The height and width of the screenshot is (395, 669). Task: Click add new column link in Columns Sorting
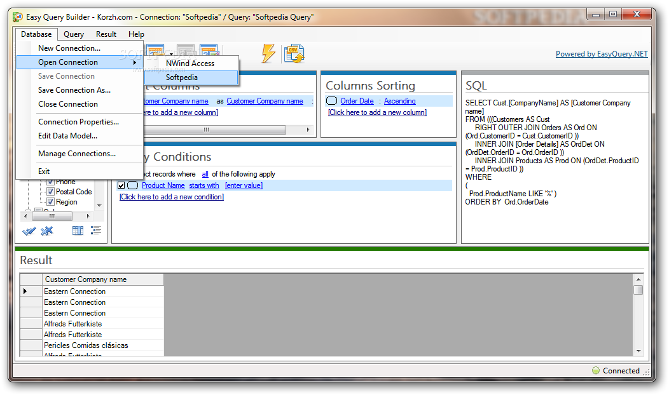(377, 112)
